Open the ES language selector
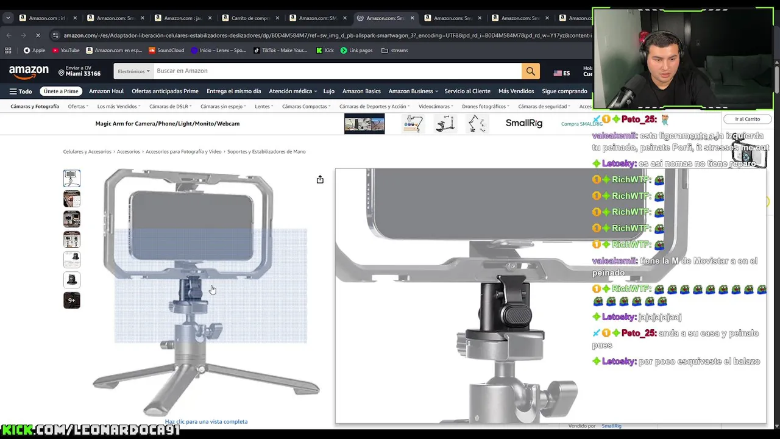Image resolution: width=780 pixels, height=439 pixels. [562, 73]
